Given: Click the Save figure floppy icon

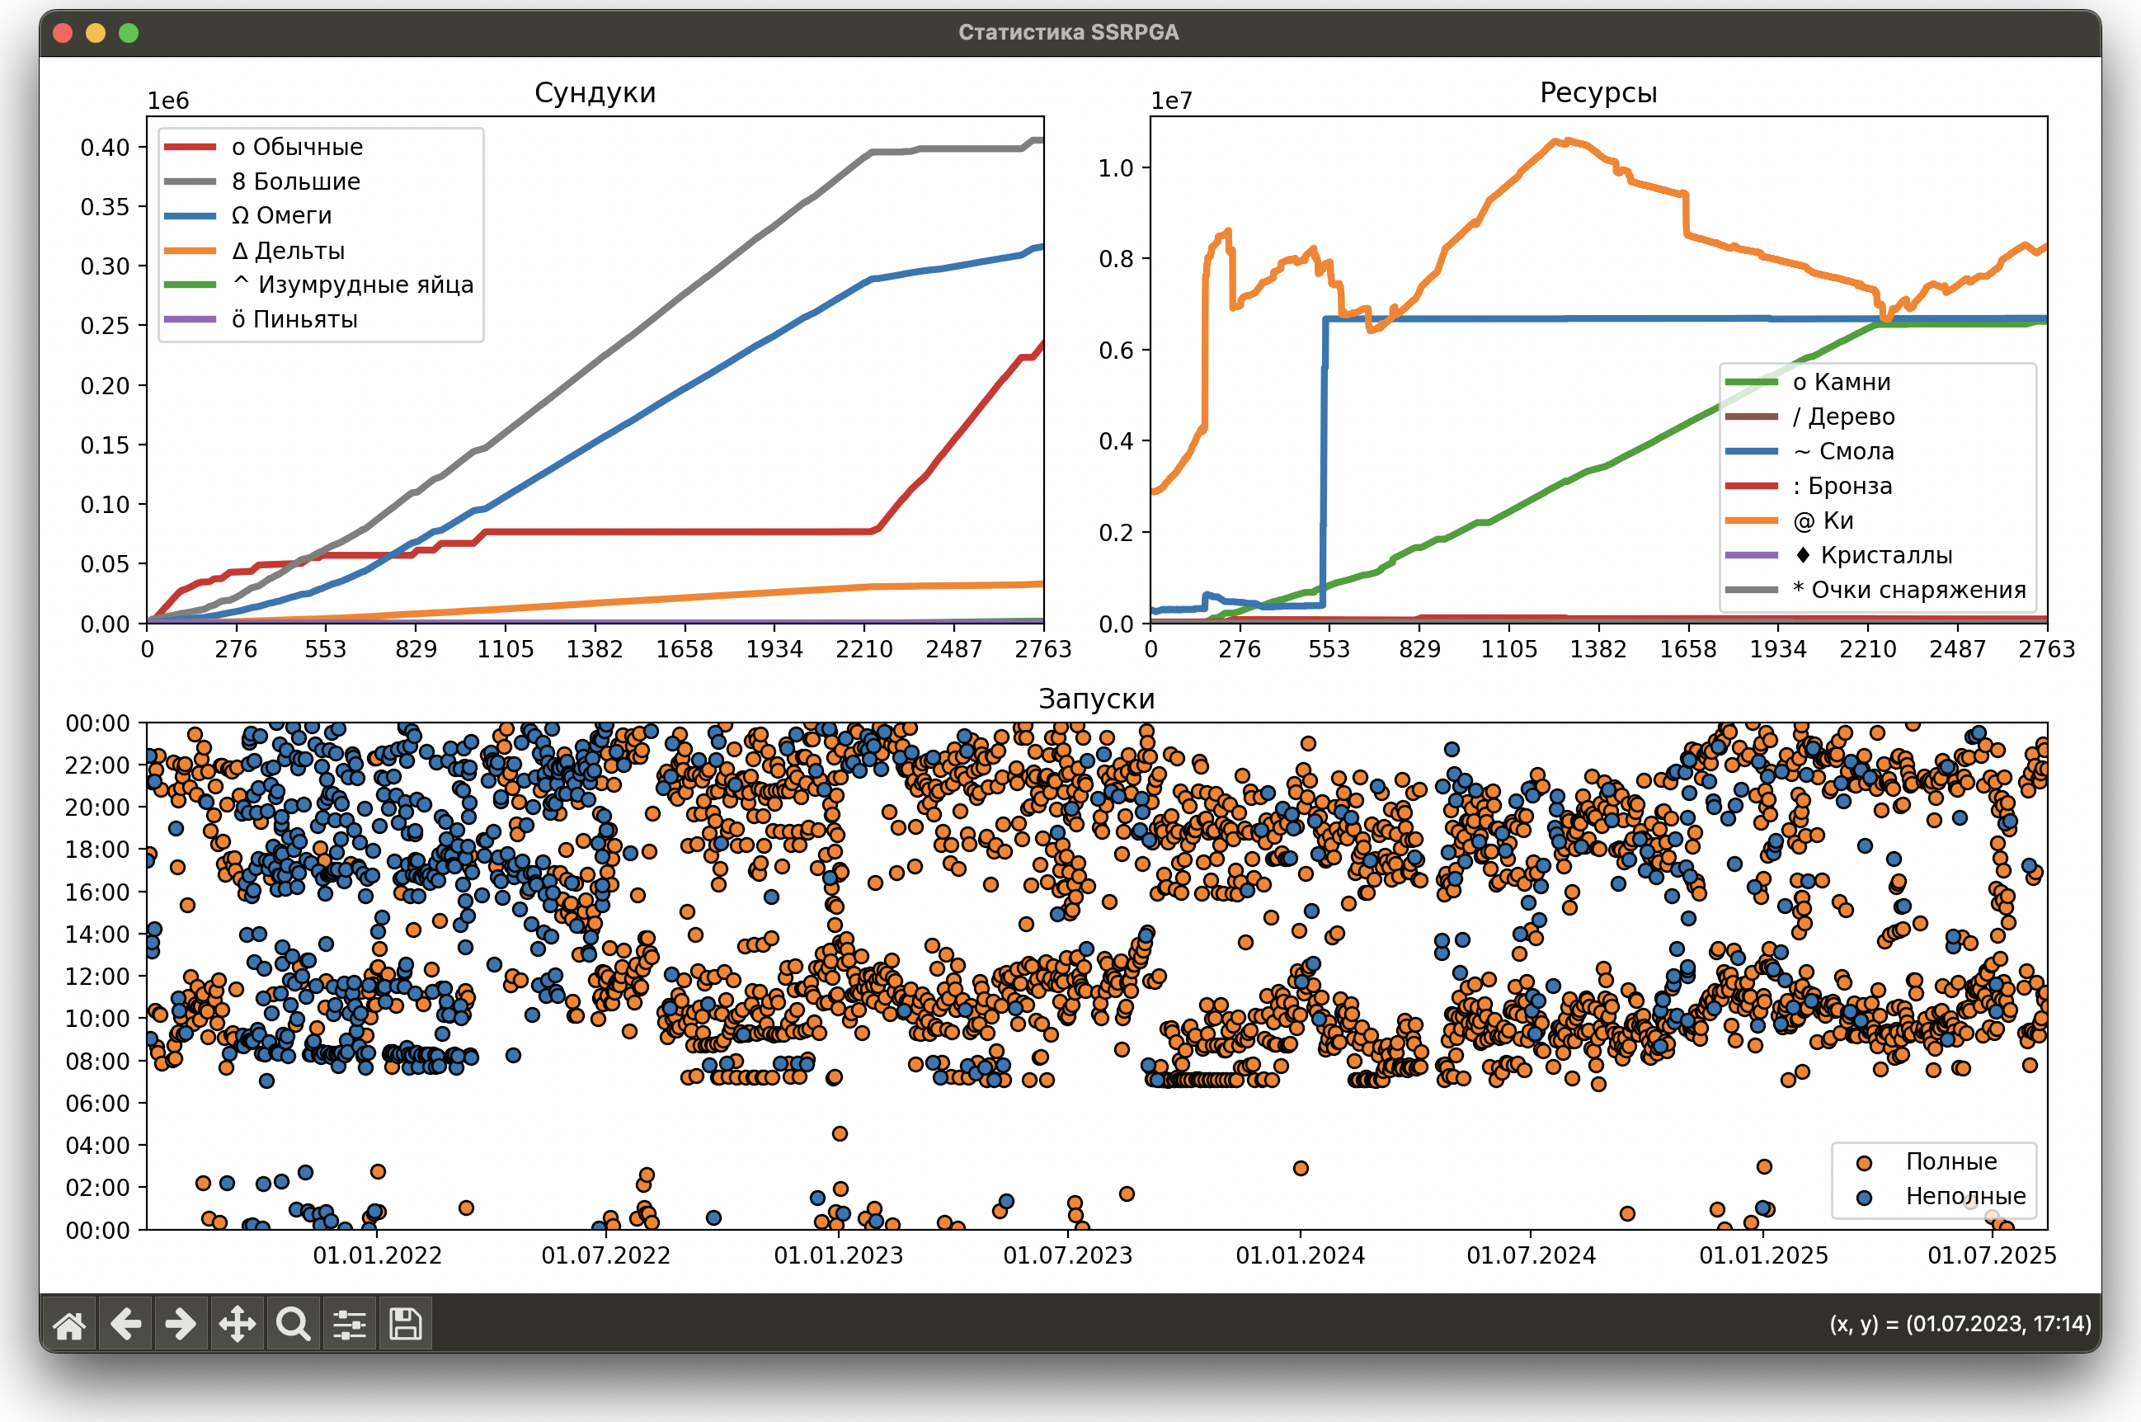Looking at the screenshot, I should click(404, 1324).
